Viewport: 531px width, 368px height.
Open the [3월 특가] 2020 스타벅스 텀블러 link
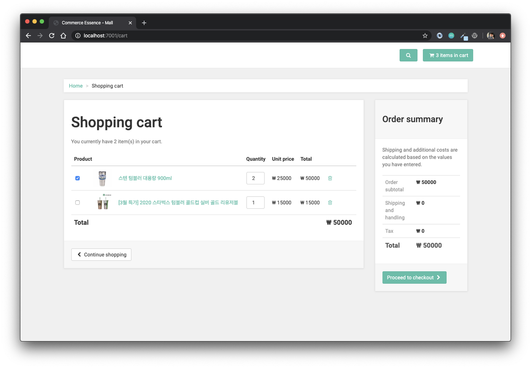point(178,203)
